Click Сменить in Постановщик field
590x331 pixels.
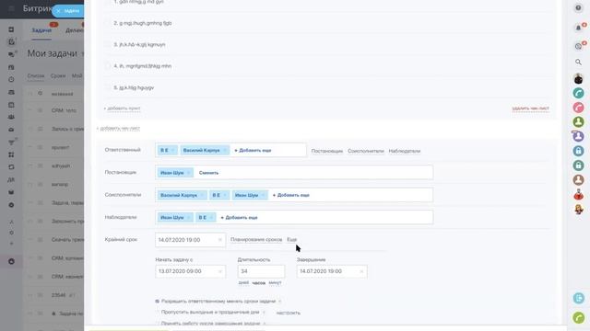(208, 173)
